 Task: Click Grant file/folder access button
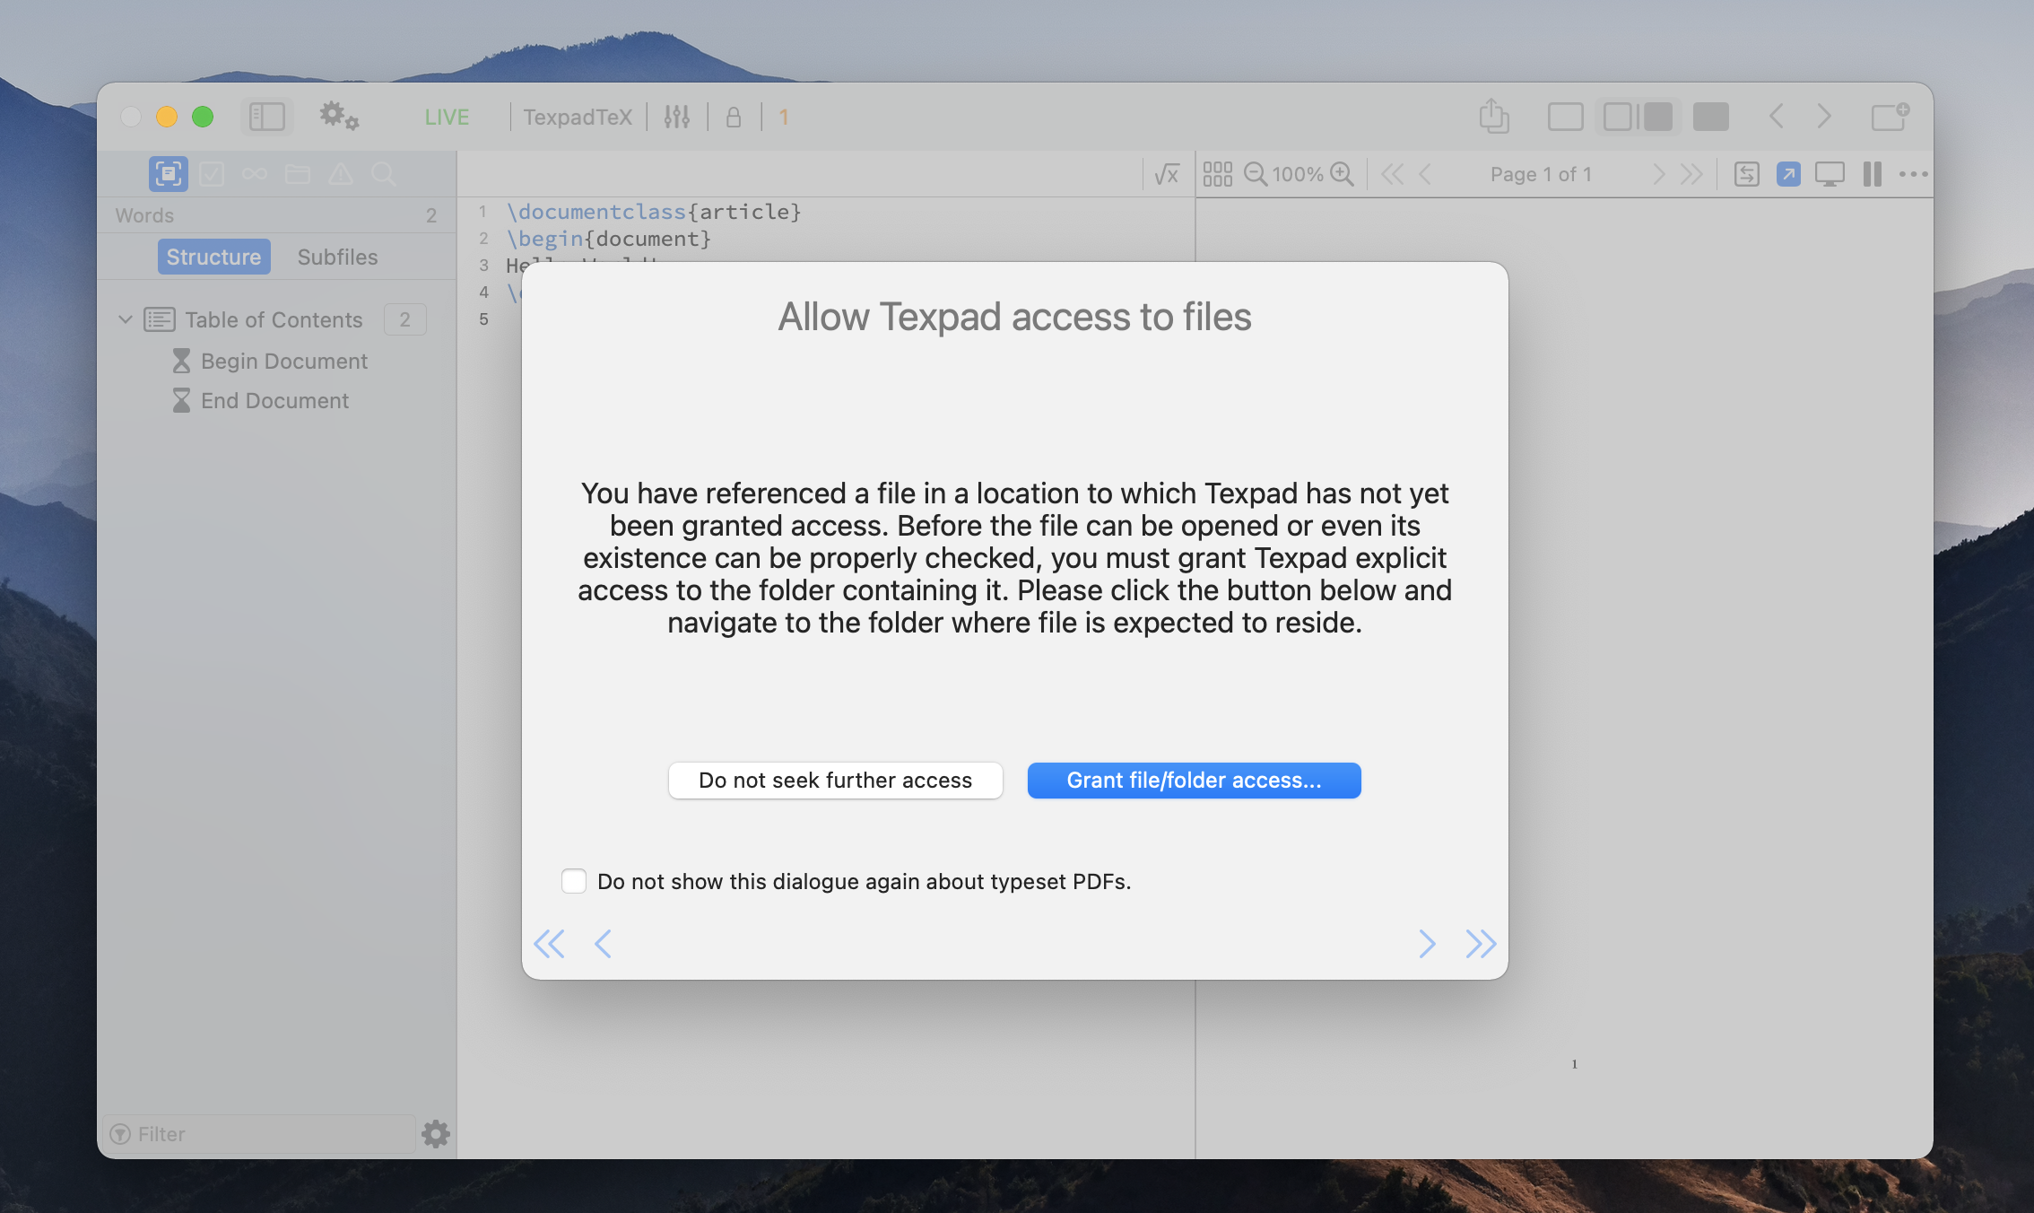(1194, 780)
